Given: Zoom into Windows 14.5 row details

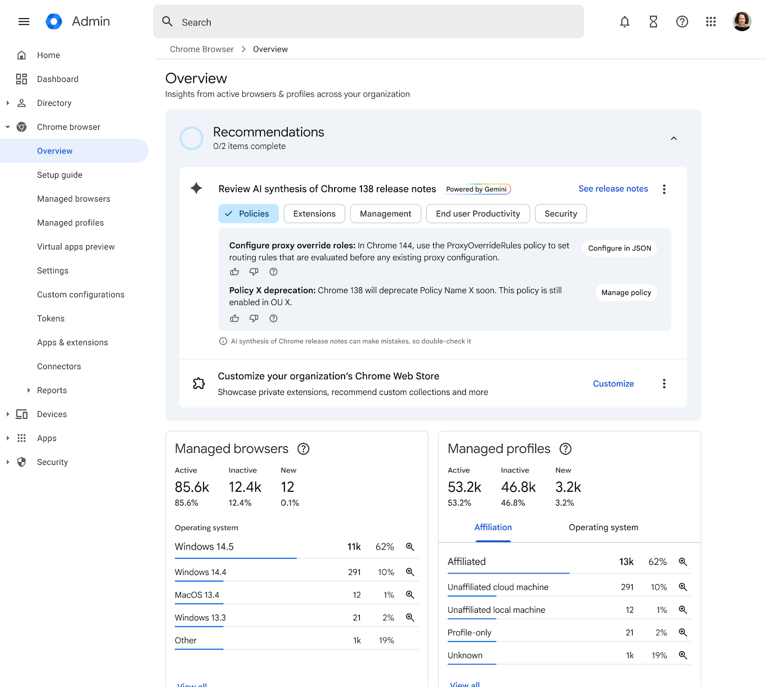Looking at the screenshot, I should click(410, 547).
